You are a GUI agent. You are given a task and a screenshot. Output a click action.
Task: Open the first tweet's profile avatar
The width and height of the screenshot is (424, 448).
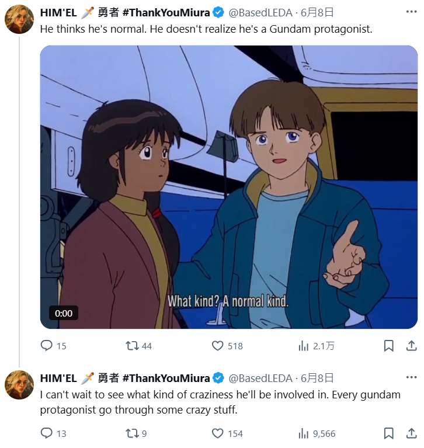click(x=19, y=20)
